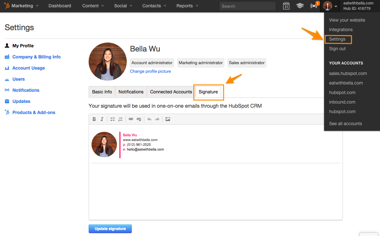Open the notifications broadcast icon in top bar
Image resolution: width=380 pixels, height=236 pixels.
click(314, 6)
